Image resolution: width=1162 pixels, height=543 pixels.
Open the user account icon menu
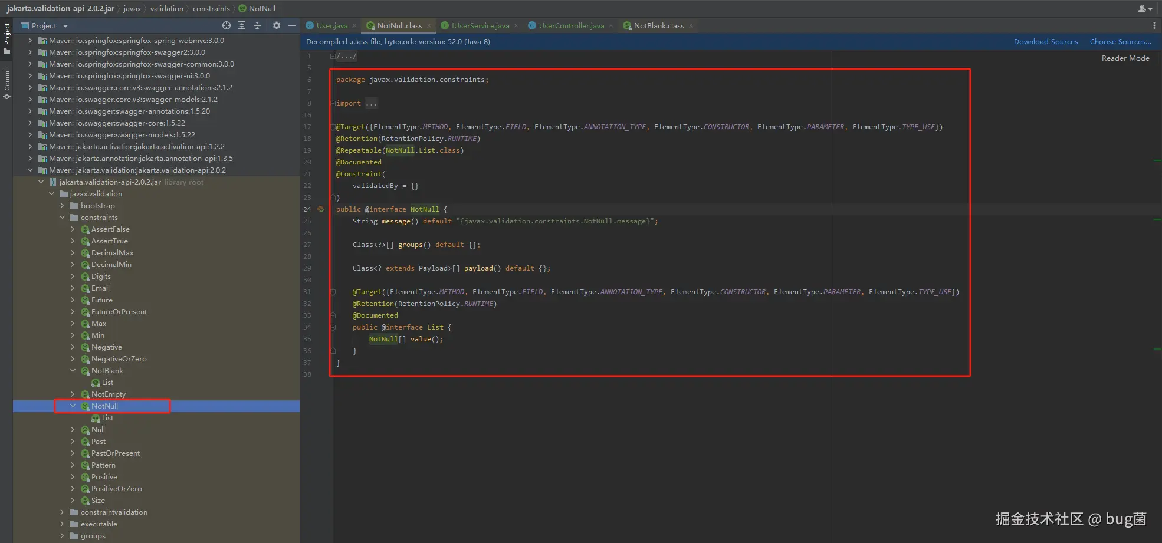pyautogui.click(x=1144, y=9)
